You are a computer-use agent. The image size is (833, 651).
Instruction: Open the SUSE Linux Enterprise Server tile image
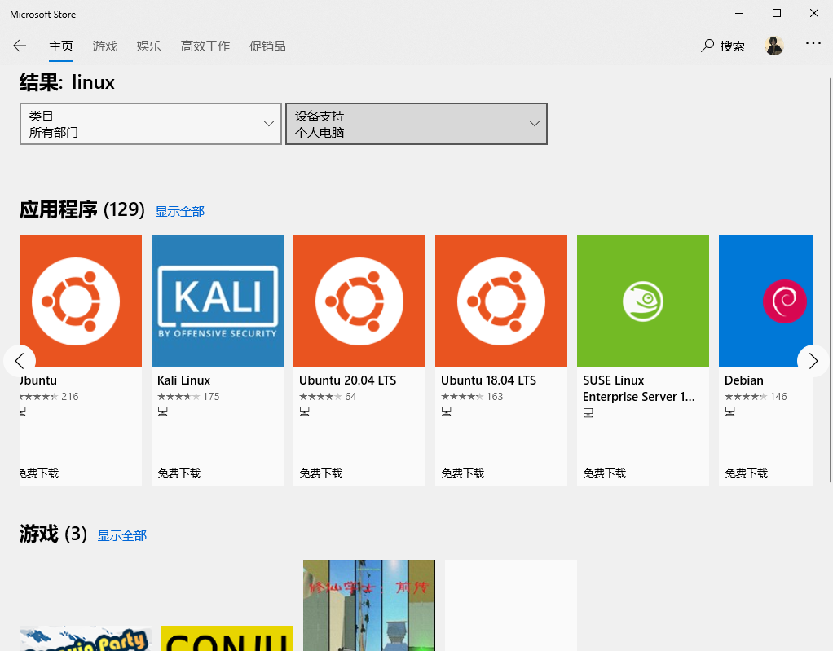click(643, 301)
